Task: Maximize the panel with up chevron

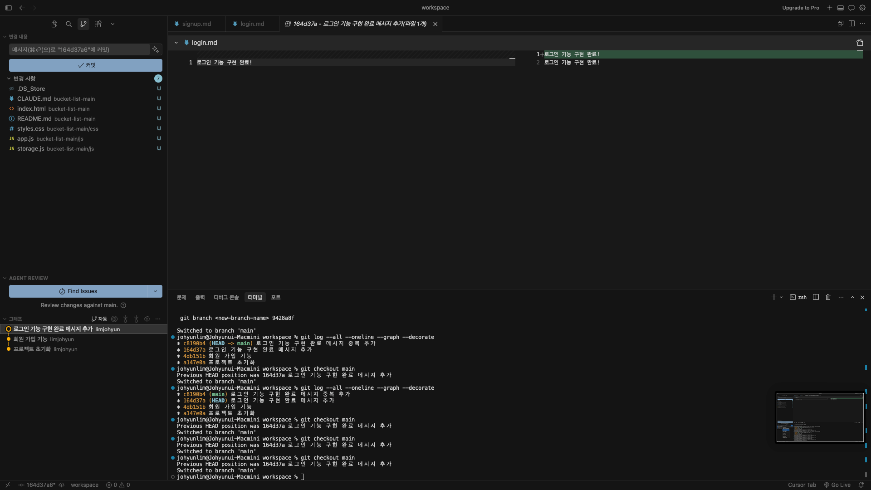Action: click(852, 298)
